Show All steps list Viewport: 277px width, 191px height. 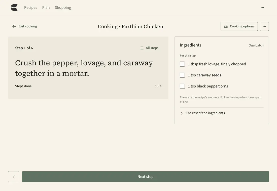149,48
